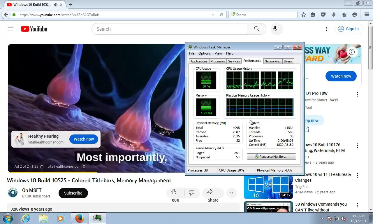Click the ad info icon beside the ad timer

(42, 167)
